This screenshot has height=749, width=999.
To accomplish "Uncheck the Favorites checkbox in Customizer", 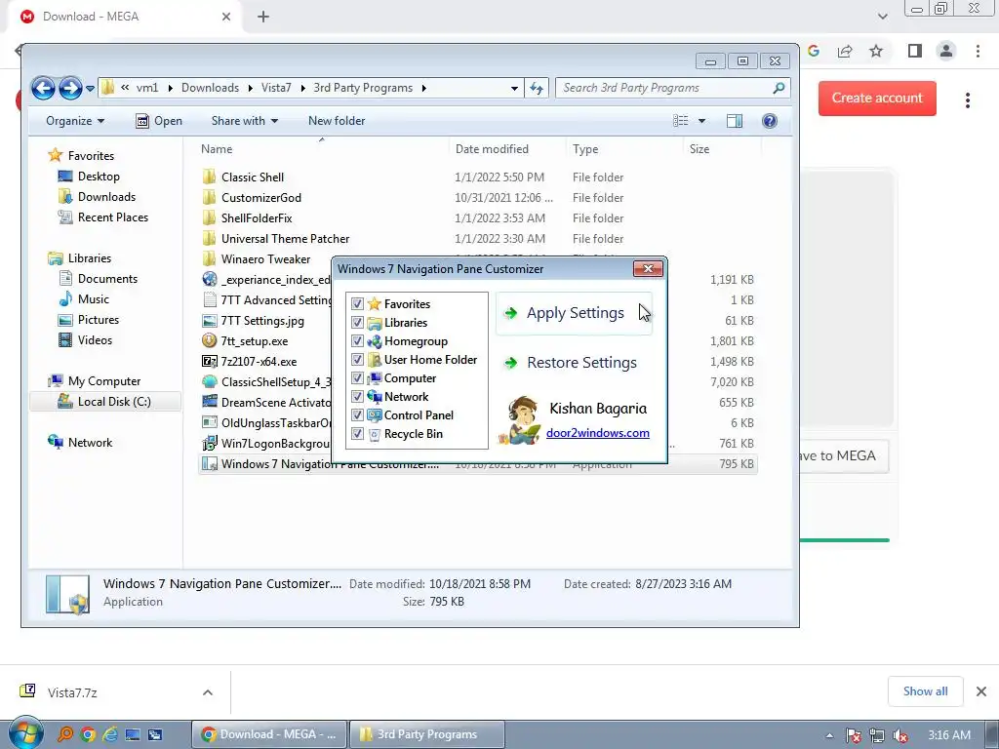I will 357,304.
